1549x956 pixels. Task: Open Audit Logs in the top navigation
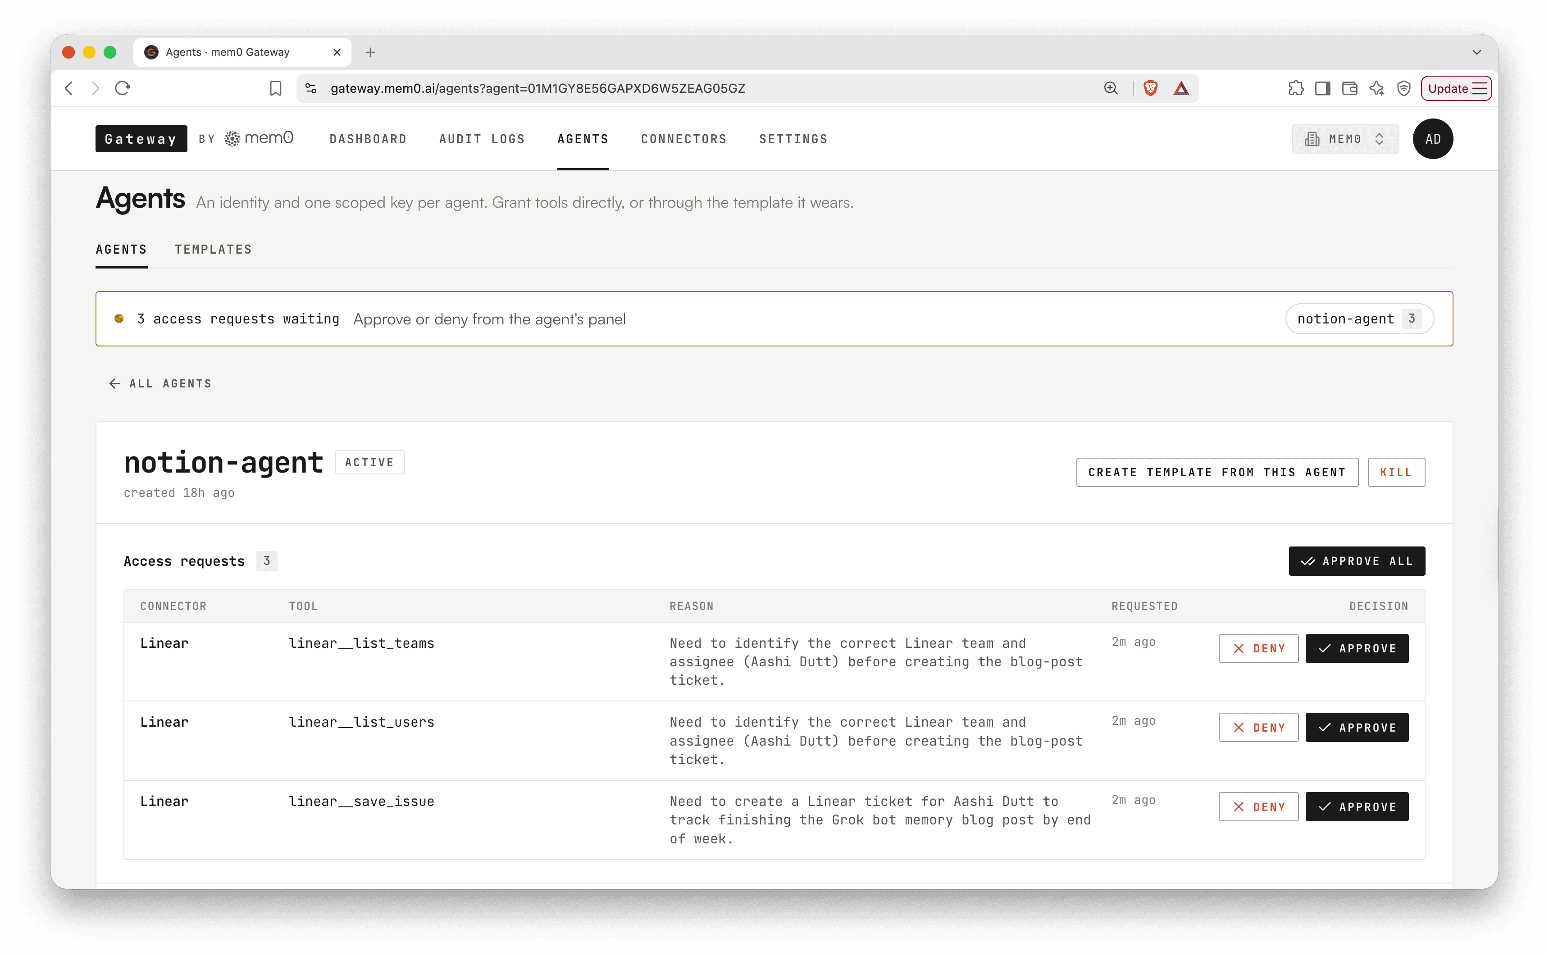point(482,139)
